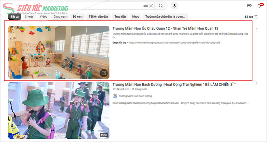Open the Trường Mầm Non Bạch Dương channel name
This screenshot has width=267, height=142.
click(x=135, y=96)
